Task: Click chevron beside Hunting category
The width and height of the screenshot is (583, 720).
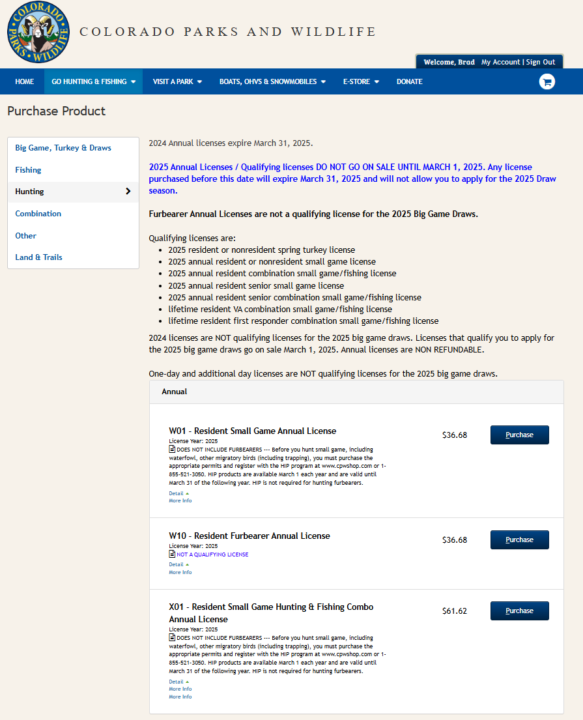Action: click(128, 192)
